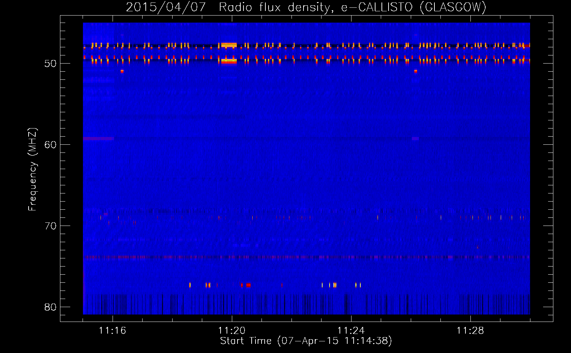Click the red spot below 50 MHz near 11:16
The width and height of the screenshot is (571, 353).
[122, 71]
